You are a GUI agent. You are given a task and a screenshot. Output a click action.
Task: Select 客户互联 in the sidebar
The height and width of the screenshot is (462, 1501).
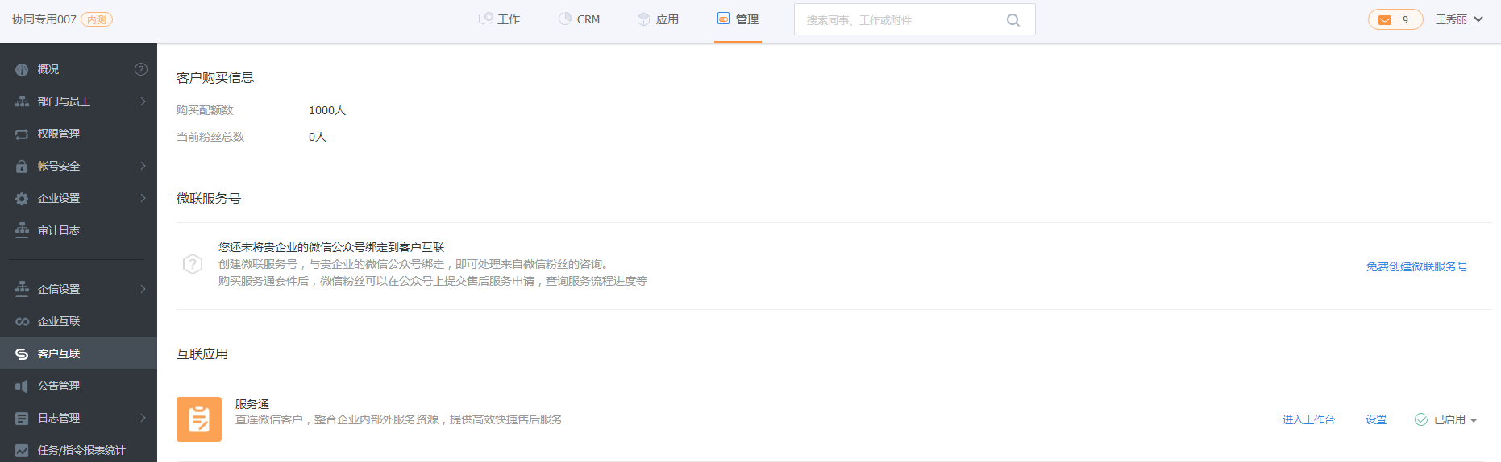78,353
